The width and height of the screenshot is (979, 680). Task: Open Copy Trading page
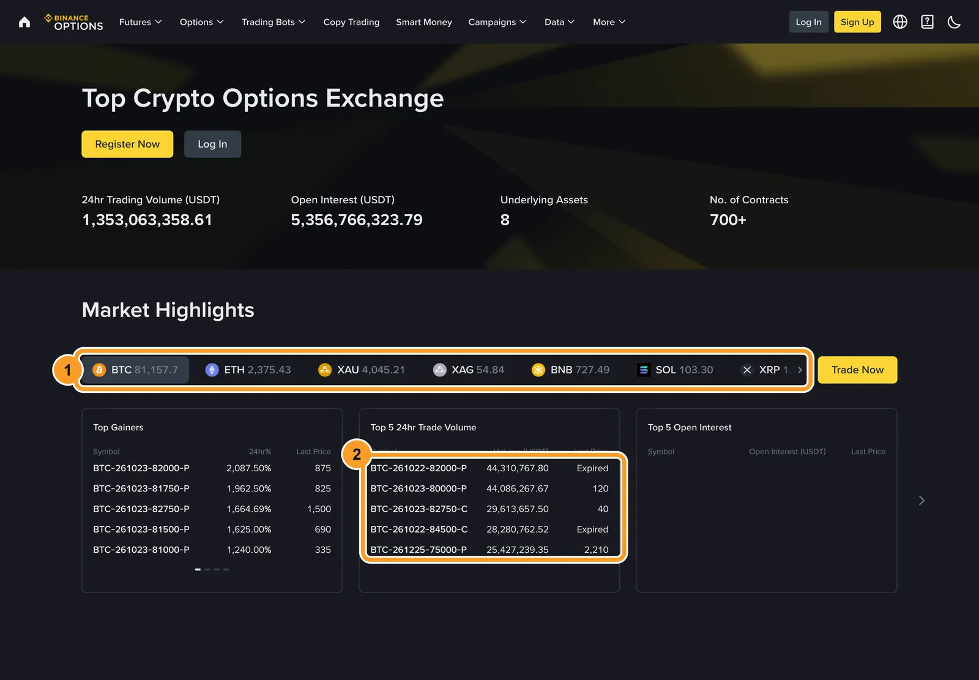pyautogui.click(x=351, y=22)
